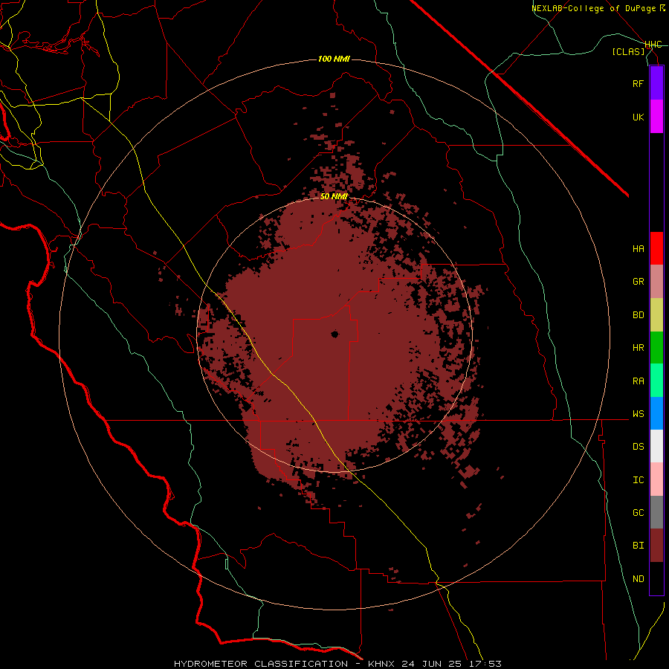Click the WS legend label
Image resolution: width=669 pixels, height=669 pixels.
click(x=638, y=414)
